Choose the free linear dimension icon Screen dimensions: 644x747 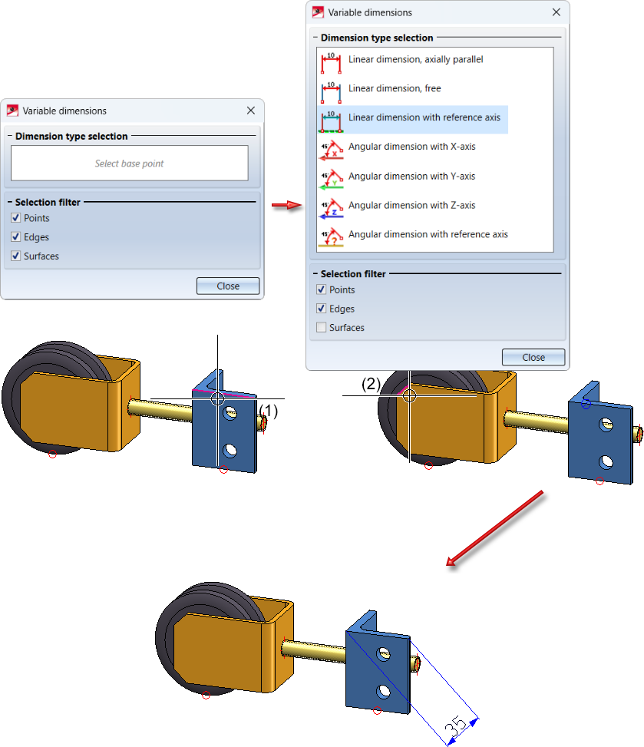click(331, 92)
